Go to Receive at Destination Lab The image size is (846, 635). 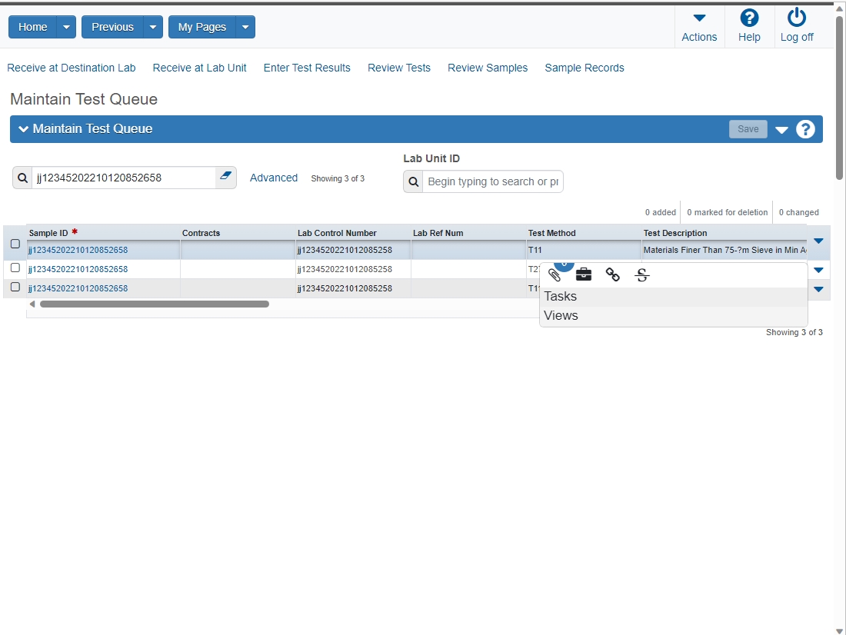(72, 68)
